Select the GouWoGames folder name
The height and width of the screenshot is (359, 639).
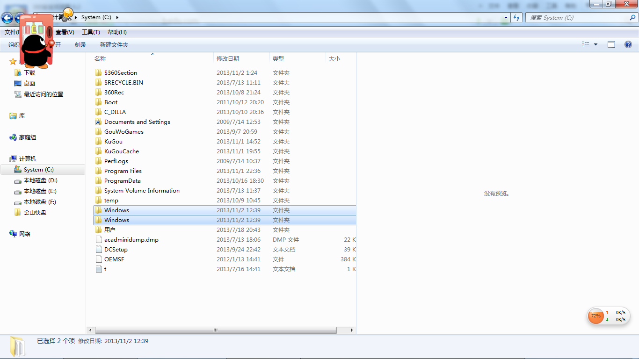pos(124,131)
